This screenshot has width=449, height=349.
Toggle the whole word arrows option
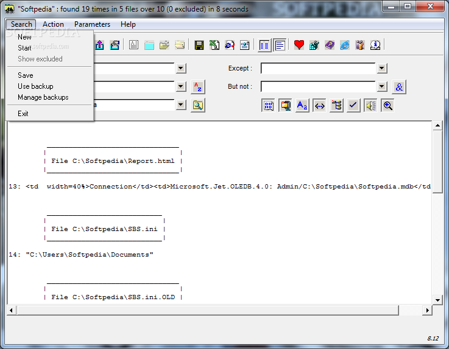319,106
